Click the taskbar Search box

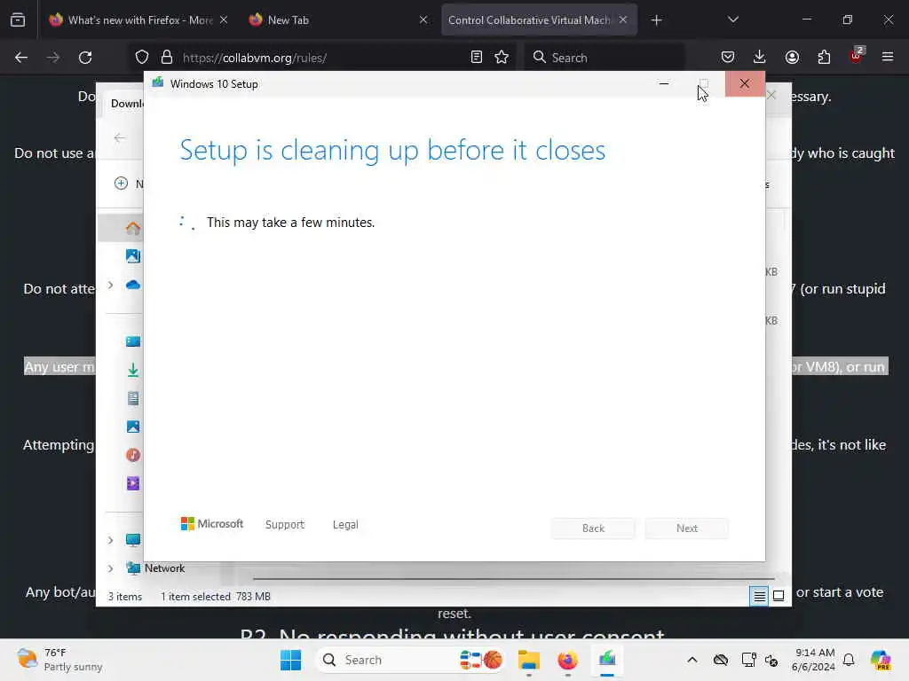click(410, 660)
